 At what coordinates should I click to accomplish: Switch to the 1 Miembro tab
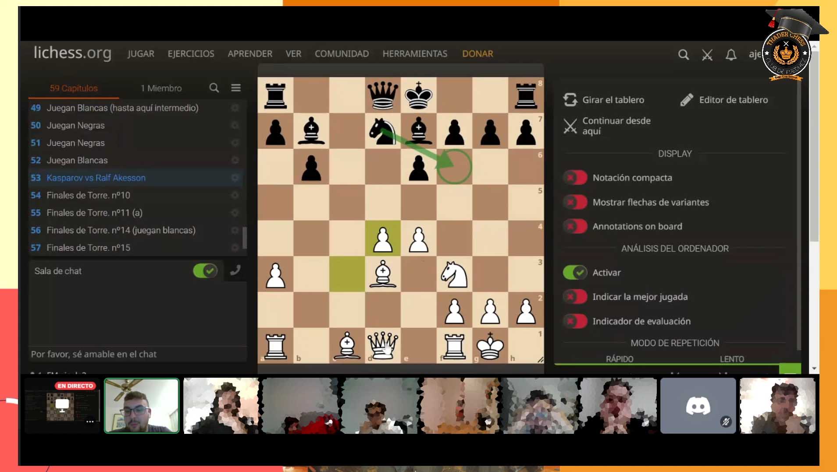(x=161, y=88)
